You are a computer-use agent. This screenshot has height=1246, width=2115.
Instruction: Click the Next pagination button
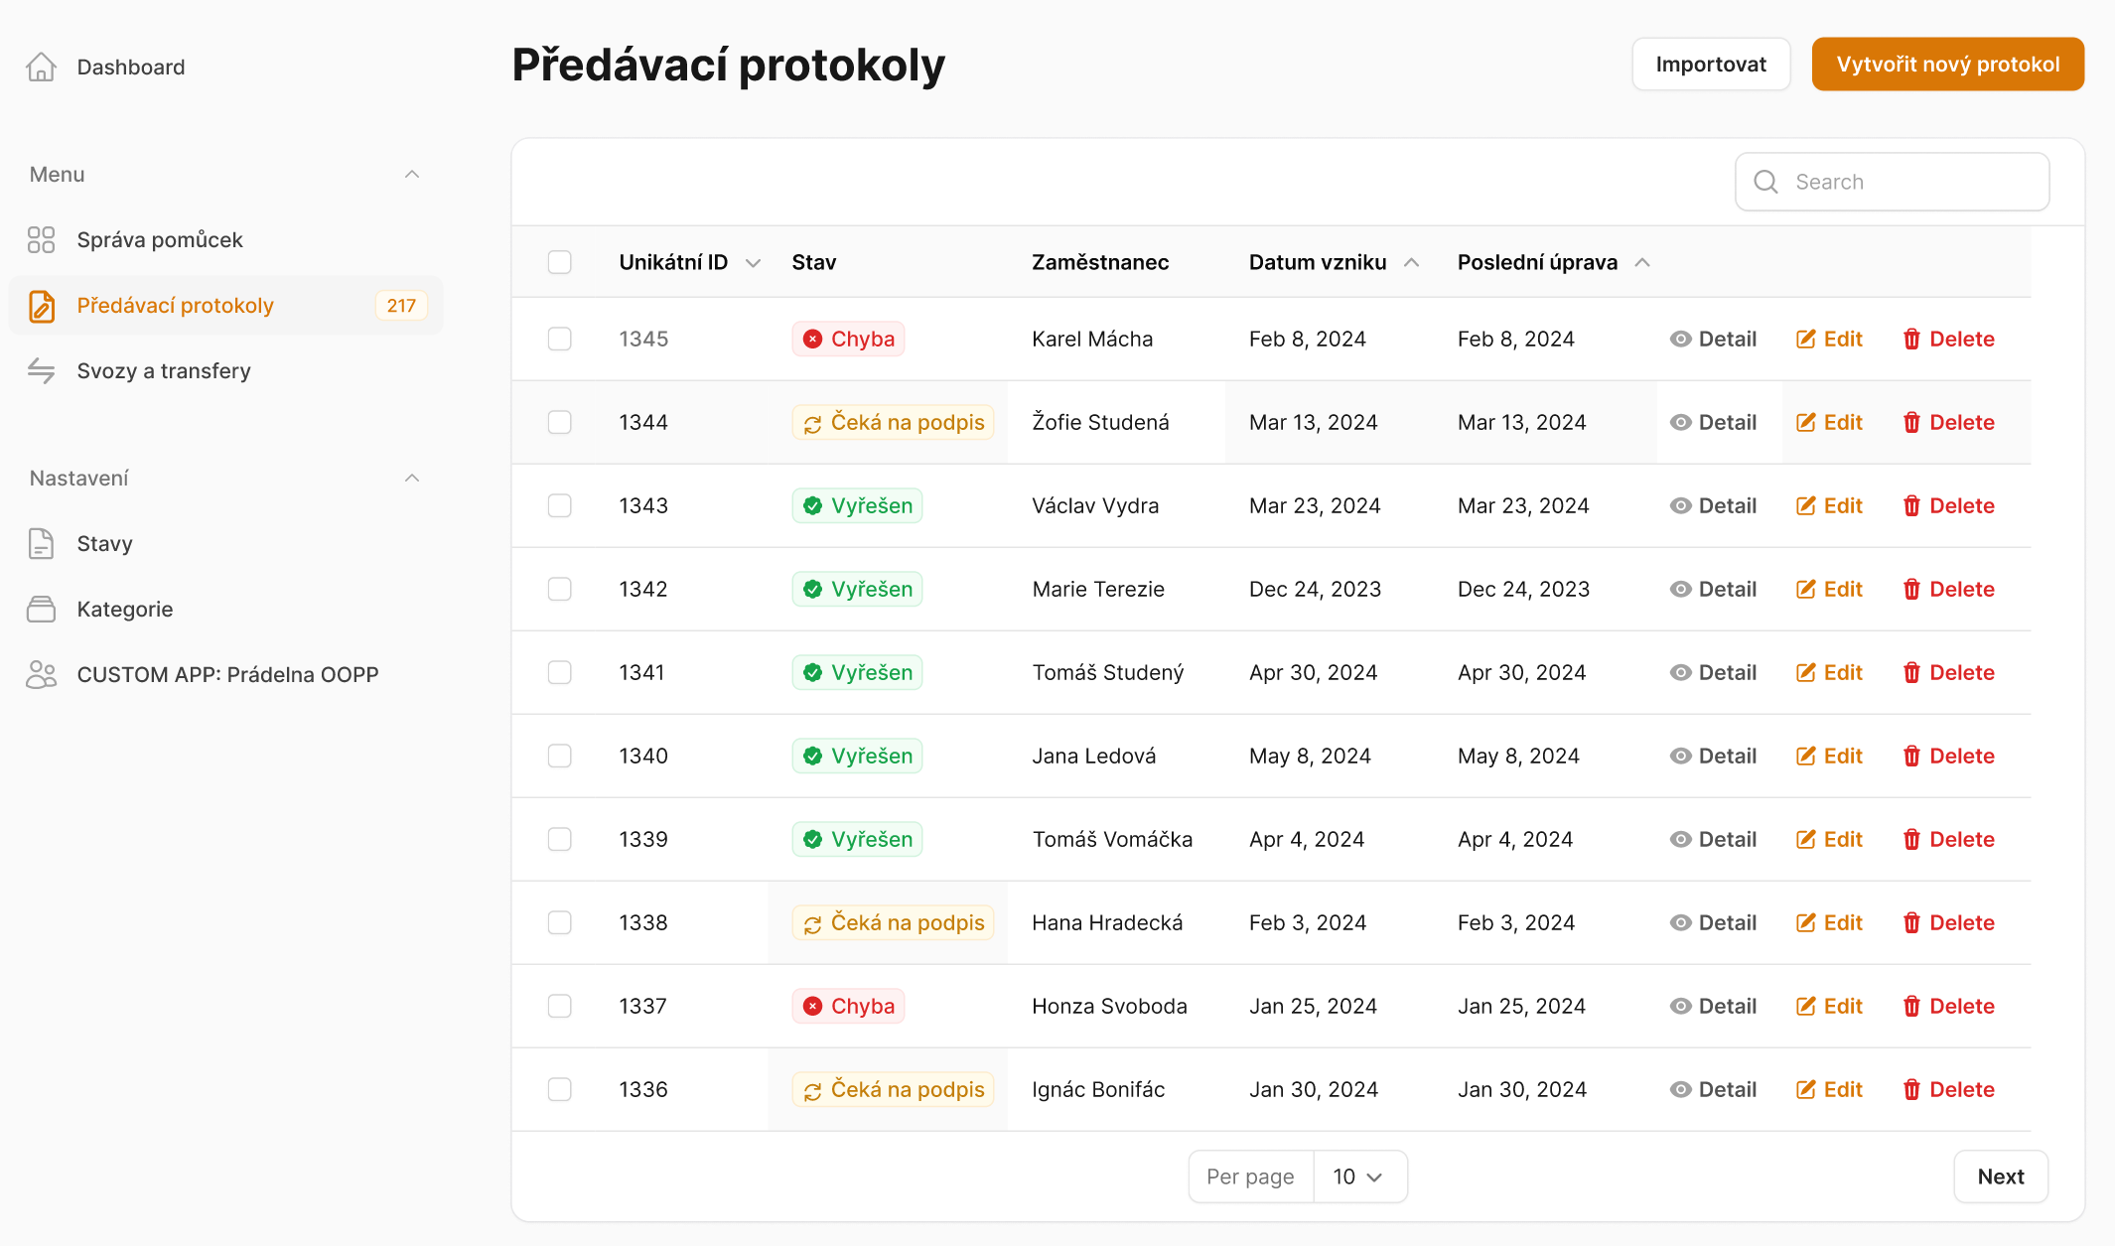[2001, 1177]
